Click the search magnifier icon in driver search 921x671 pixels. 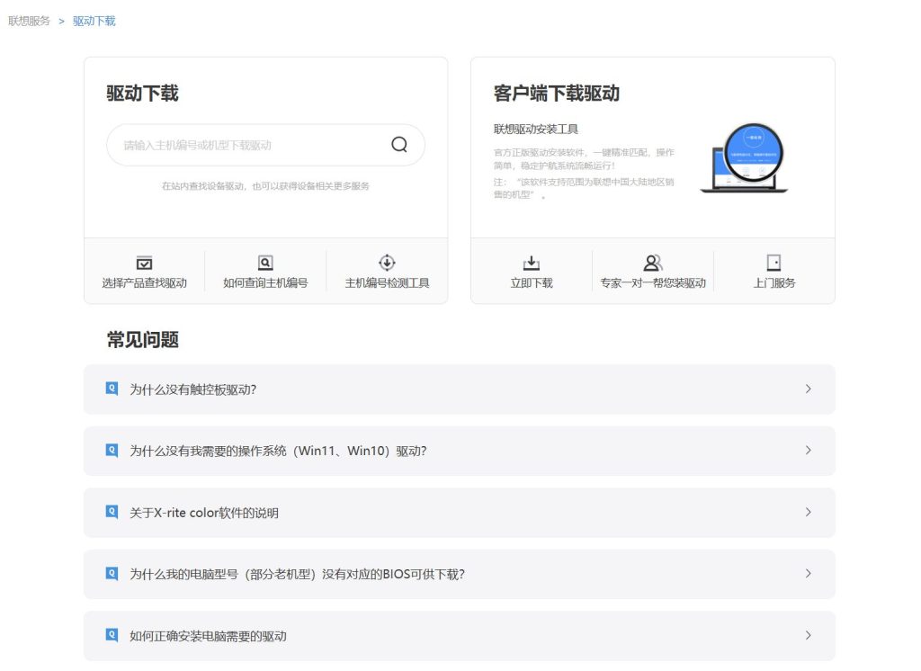click(x=398, y=145)
